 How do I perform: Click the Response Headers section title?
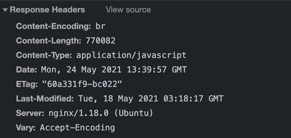48,10
